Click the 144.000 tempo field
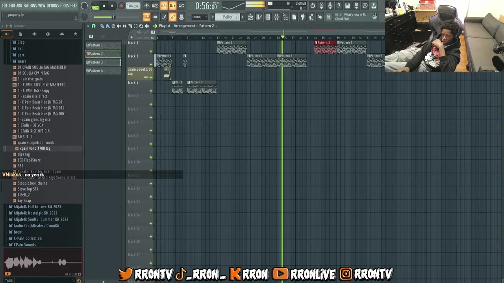504x283 pixels. pos(133,6)
